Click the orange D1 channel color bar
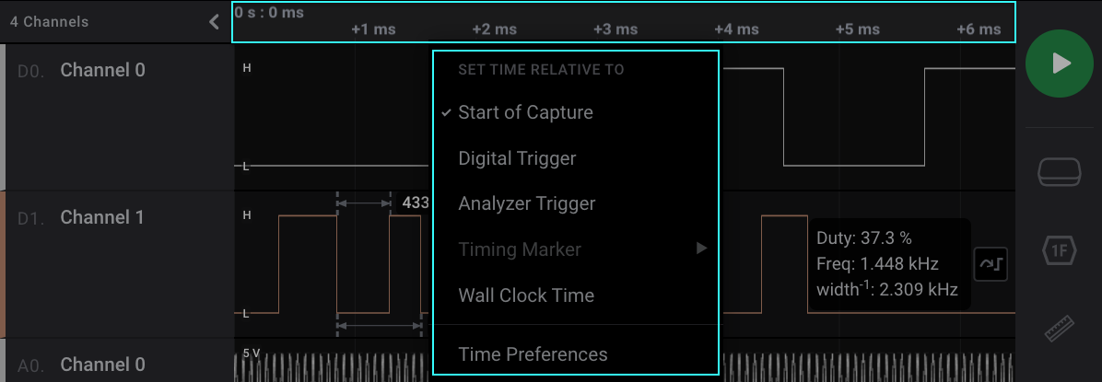Viewport: 1102px width, 382px height. [3, 264]
